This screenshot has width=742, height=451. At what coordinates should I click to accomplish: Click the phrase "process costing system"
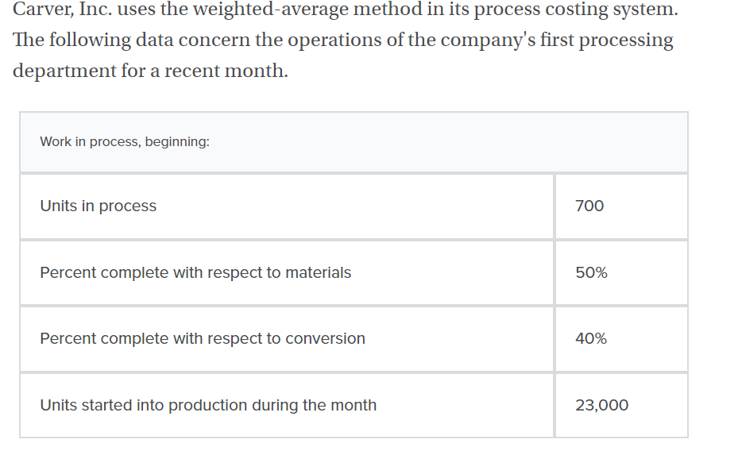(574, 10)
